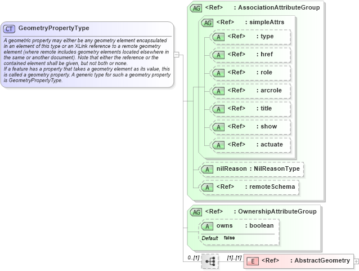Screen dimensions: 359x271
Task: Select the remoteSchema attribute name
Action: point(272,187)
